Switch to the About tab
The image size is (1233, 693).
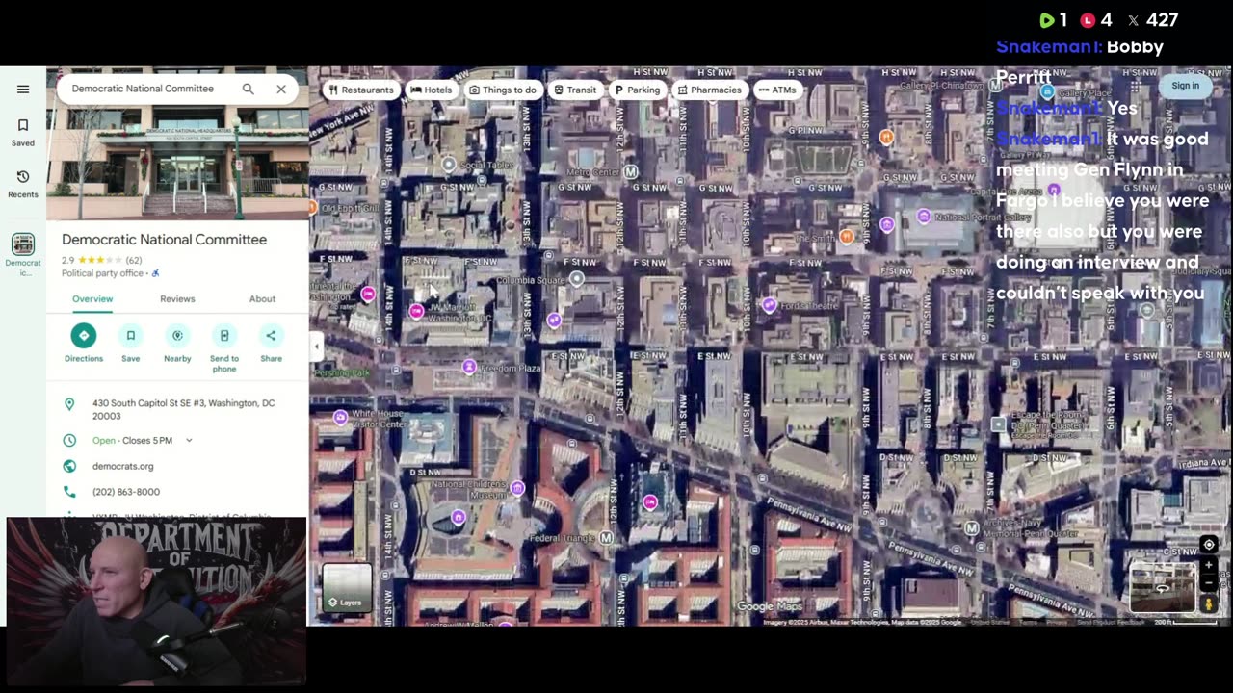pyautogui.click(x=262, y=299)
